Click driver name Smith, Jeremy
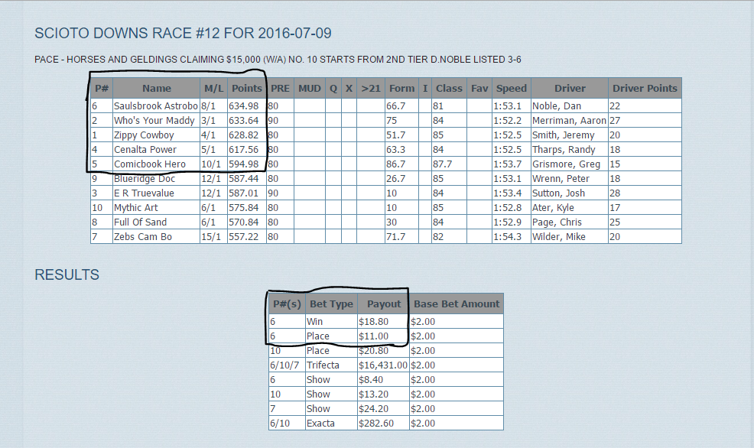754x448 pixels. (x=563, y=135)
